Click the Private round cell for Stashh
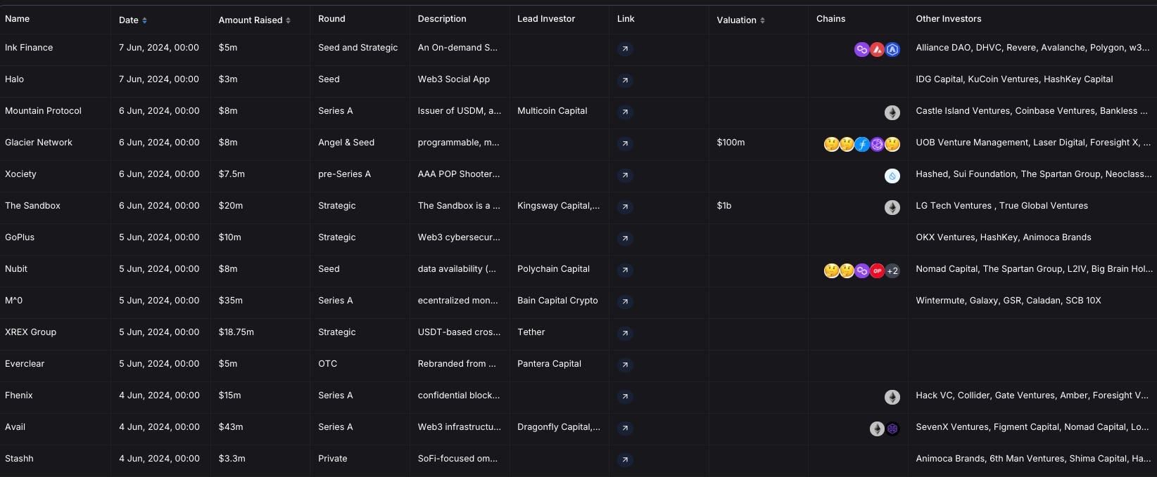Image resolution: width=1157 pixels, height=477 pixels. click(x=332, y=459)
